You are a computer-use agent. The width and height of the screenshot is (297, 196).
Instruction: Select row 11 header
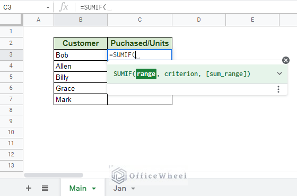click(x=11, y=143)
